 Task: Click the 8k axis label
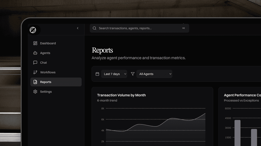(102, 108)
